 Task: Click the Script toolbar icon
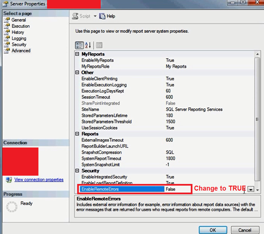(75, 16)
